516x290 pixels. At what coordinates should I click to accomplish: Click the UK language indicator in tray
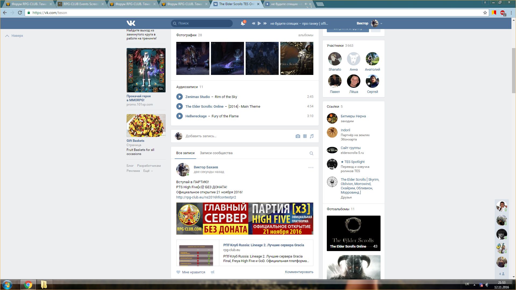pyautogui.click(x=467, y=284)
